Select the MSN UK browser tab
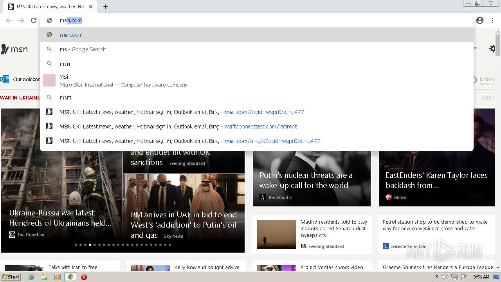Viewport: 501px width, 282px height. pyautogui.click(x=50, y=7)
